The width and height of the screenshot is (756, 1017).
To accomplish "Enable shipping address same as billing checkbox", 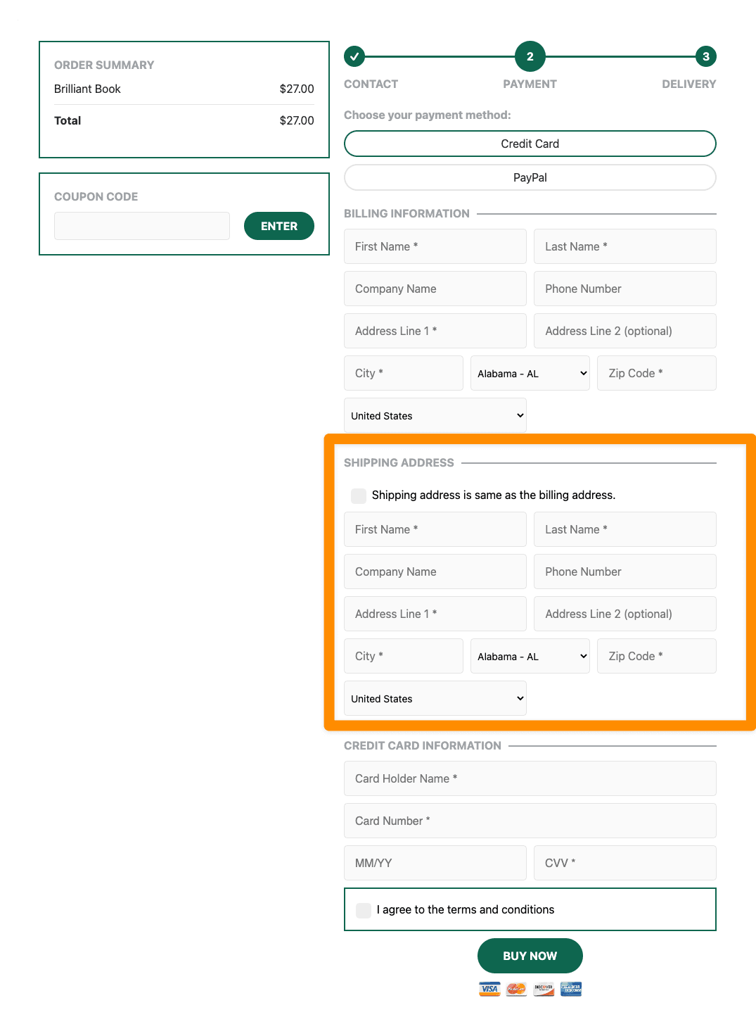I will pos(359,495).
